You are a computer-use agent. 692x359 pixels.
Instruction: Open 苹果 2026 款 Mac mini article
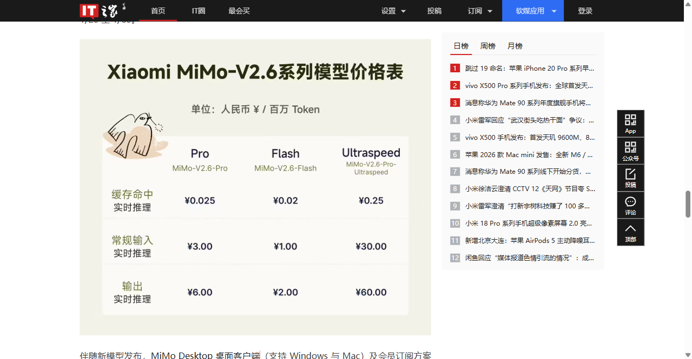tap(530, 155)
